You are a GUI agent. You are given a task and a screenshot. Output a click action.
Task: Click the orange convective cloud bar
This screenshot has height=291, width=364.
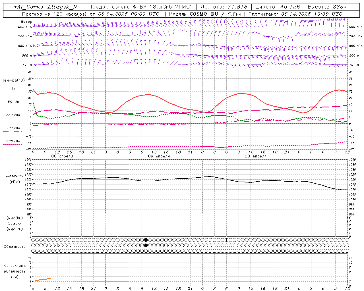coord(43,279)
